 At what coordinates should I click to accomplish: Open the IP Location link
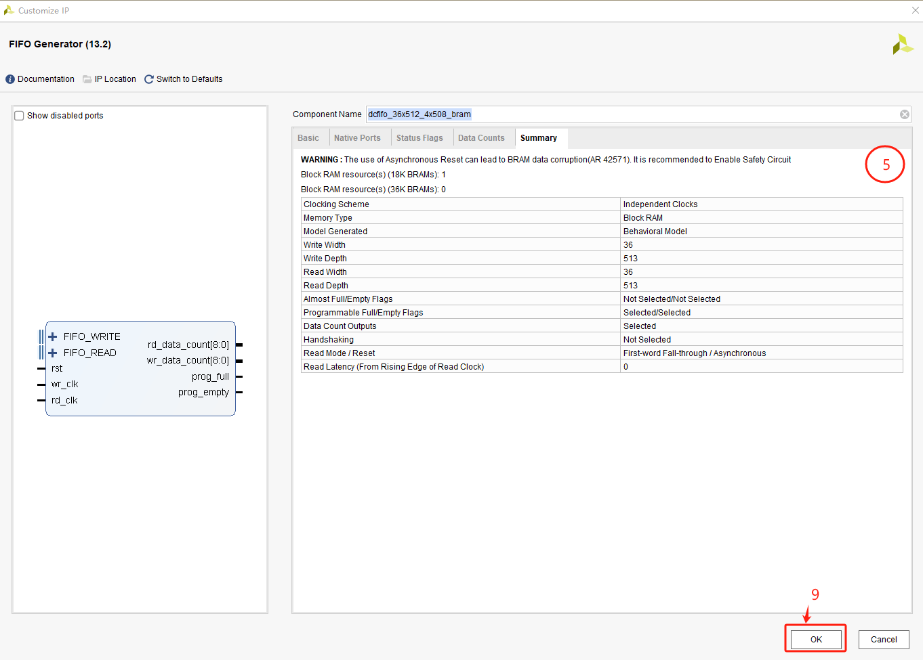[x=115, y=79]
